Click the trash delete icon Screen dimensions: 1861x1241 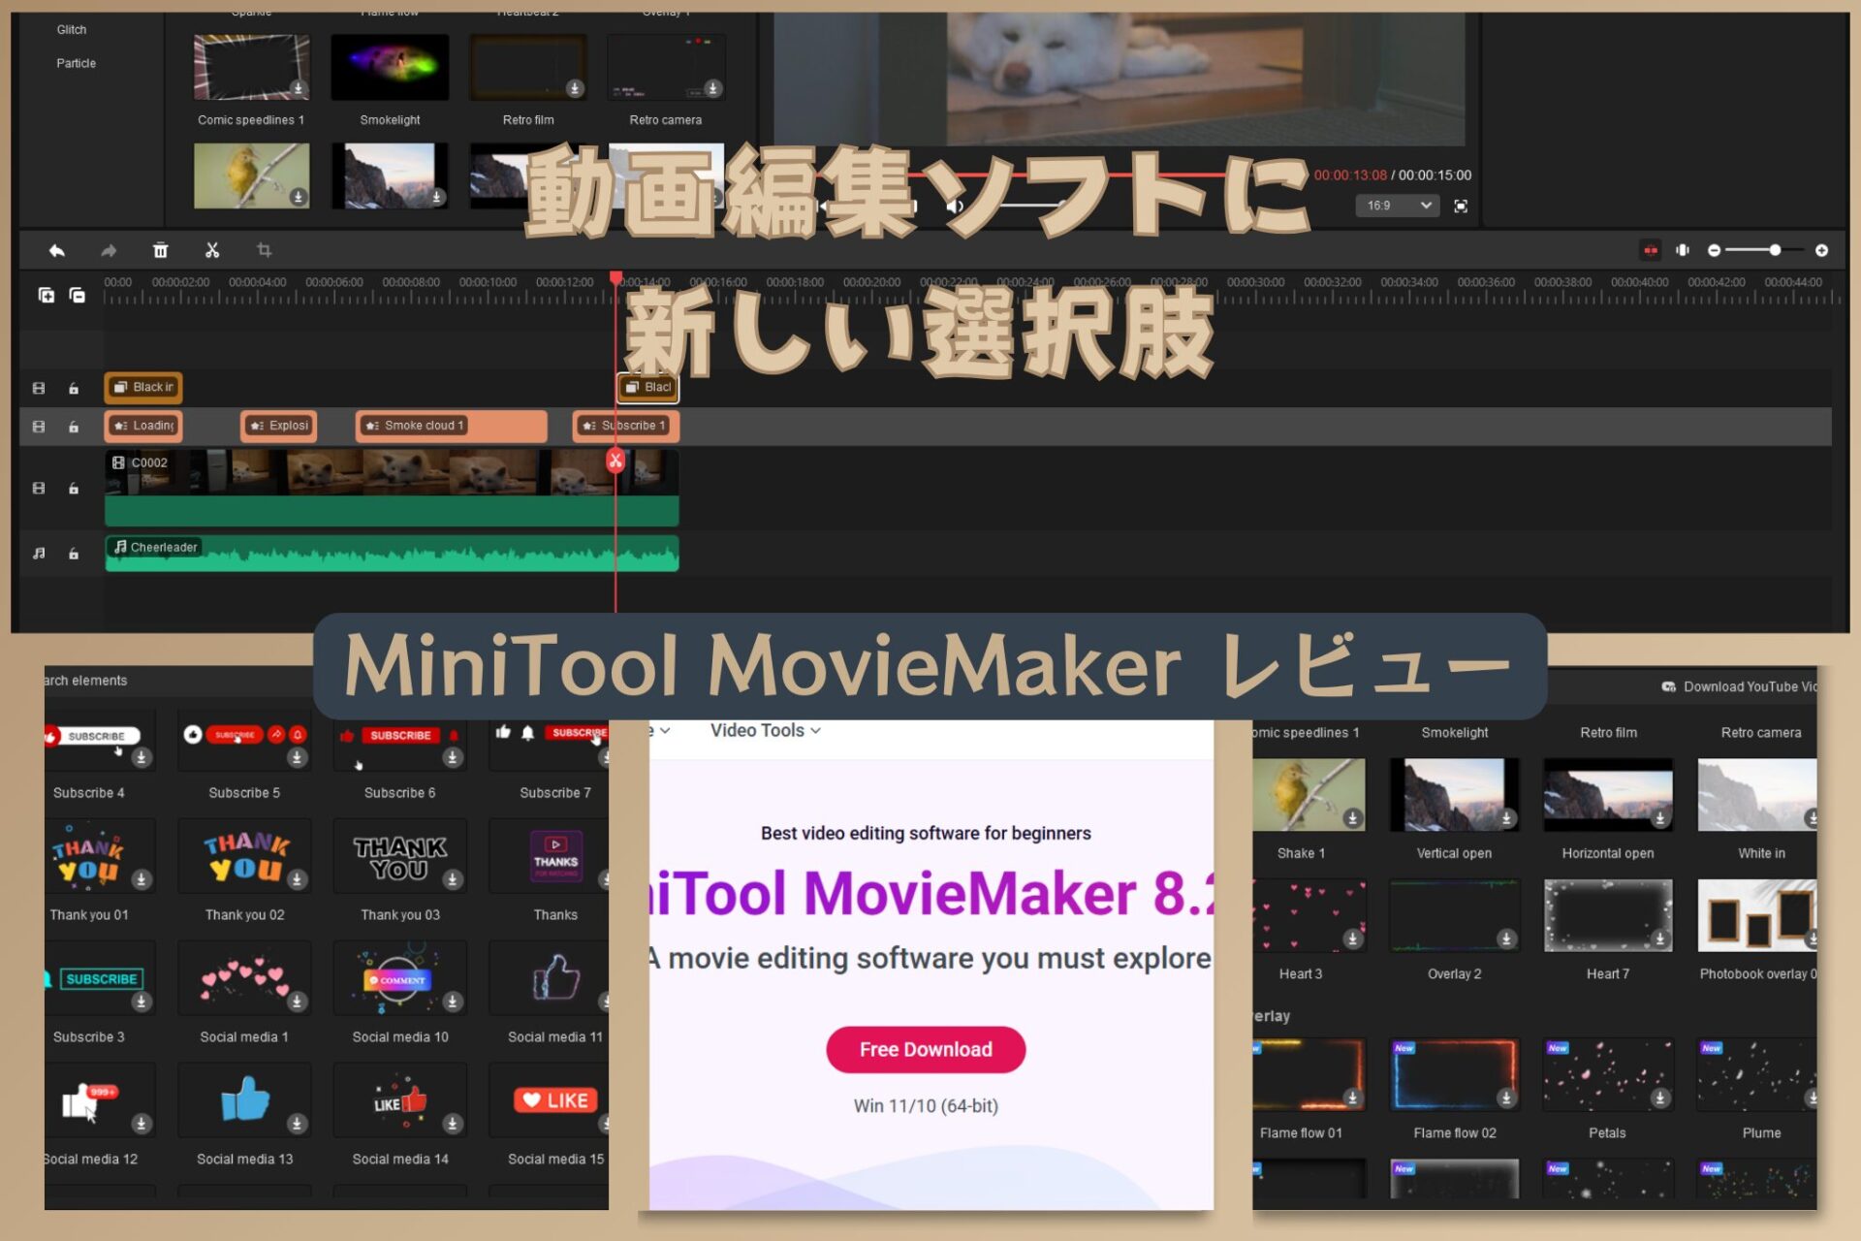coord(161,251)
